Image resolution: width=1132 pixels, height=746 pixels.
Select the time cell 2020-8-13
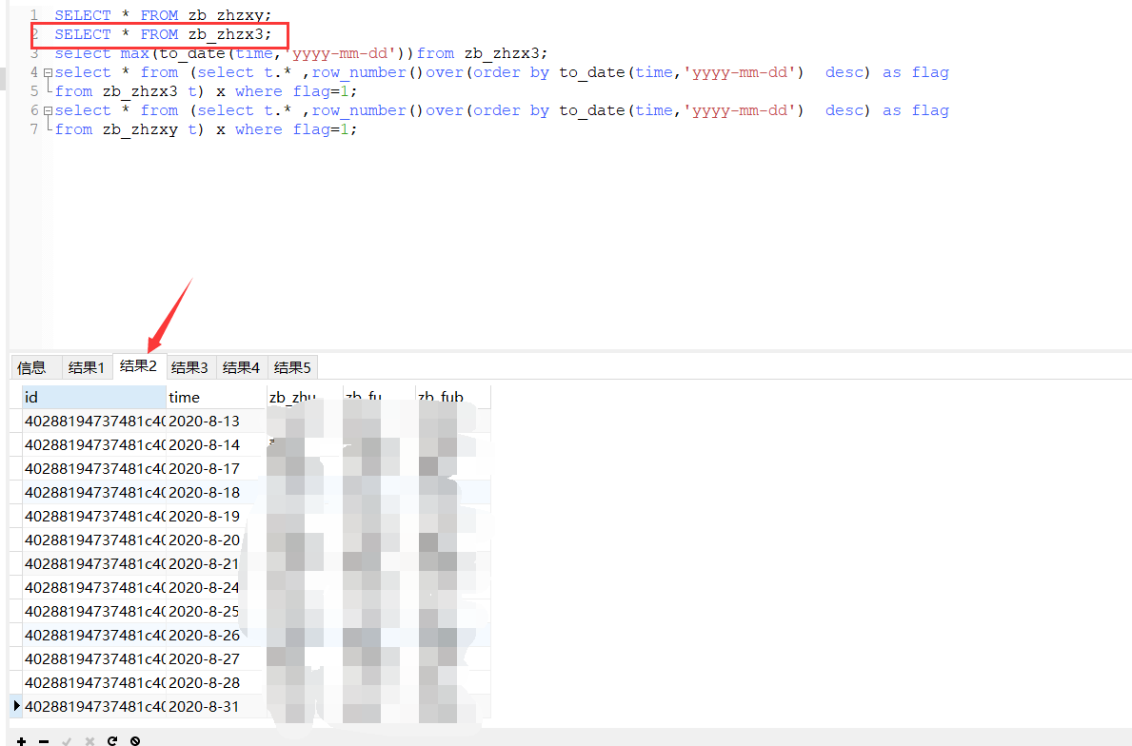[216, 422]
